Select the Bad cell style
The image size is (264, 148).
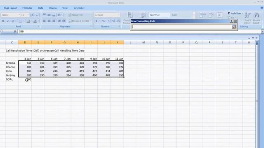pyautogui.click(x=181, y=15)
